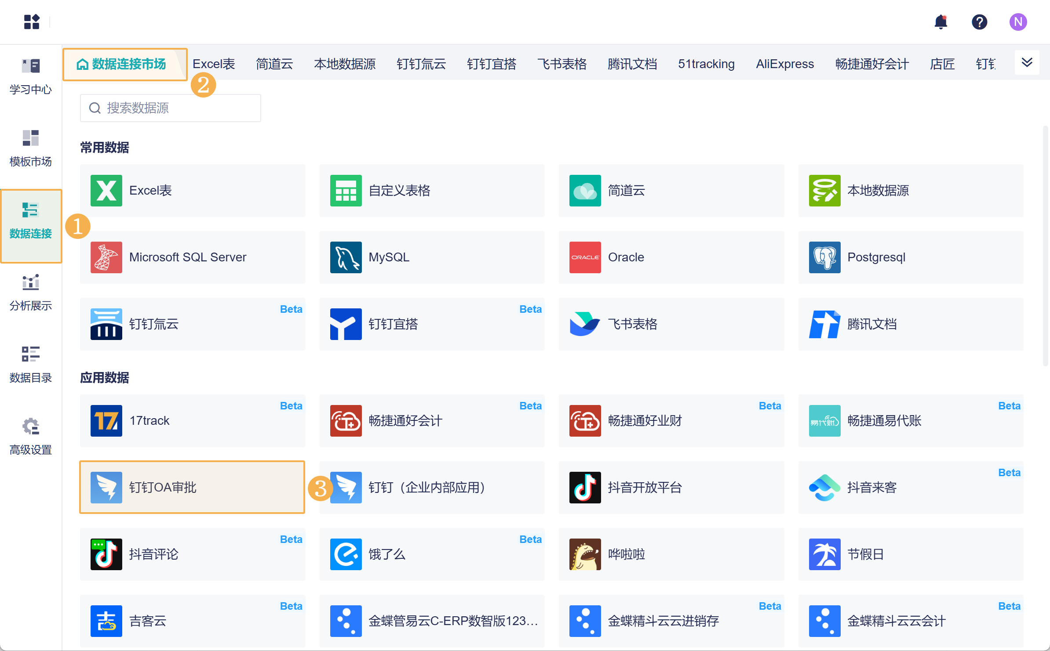Viewport: 1050px width, 651px height.
Task: Choose the MySQL data source
Action: pos(432,257)
